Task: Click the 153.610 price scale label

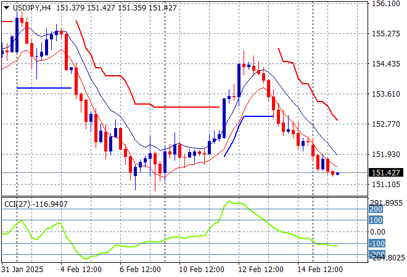Action: coord(387,94)
